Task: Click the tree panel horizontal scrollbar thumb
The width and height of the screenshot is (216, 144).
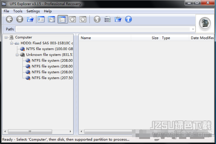Action: click(30, 131)
